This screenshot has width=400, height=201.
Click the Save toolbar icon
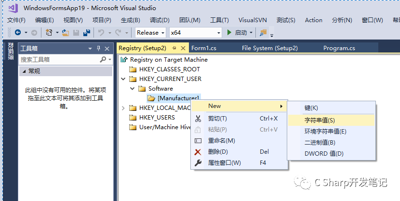(76, 33)
